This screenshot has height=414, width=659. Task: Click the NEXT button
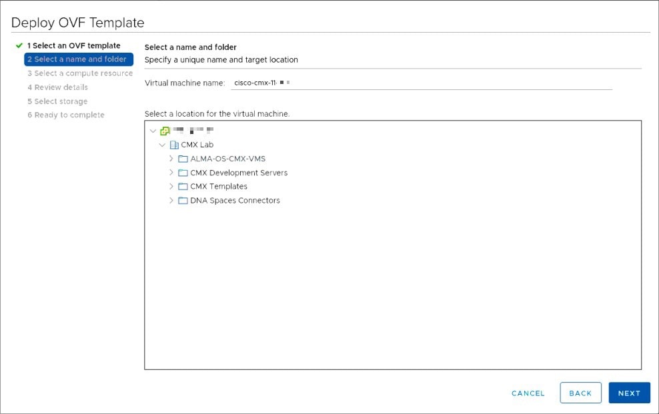tap(629, 393)
